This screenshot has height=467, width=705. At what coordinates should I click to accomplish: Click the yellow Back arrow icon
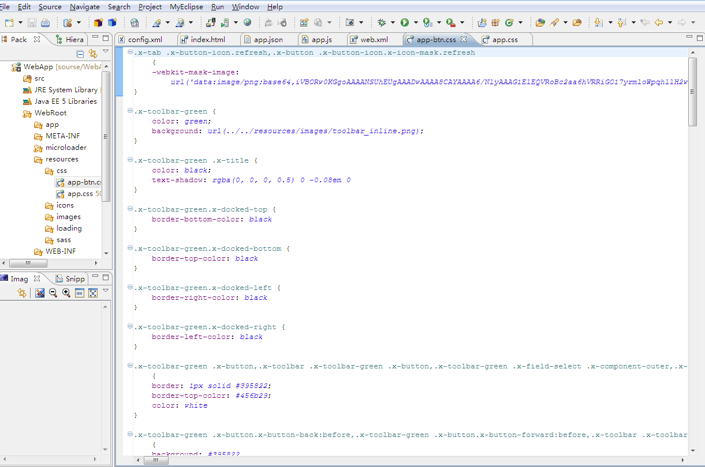click(x=658, y=22)
